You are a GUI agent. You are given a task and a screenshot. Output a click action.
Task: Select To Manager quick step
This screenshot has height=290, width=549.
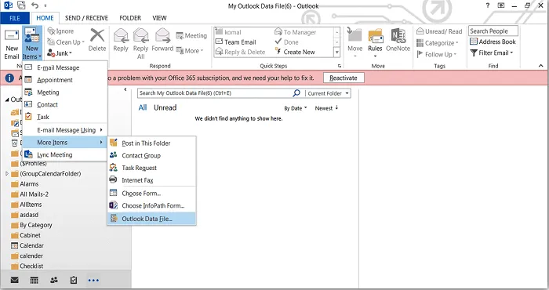[295, 32]
